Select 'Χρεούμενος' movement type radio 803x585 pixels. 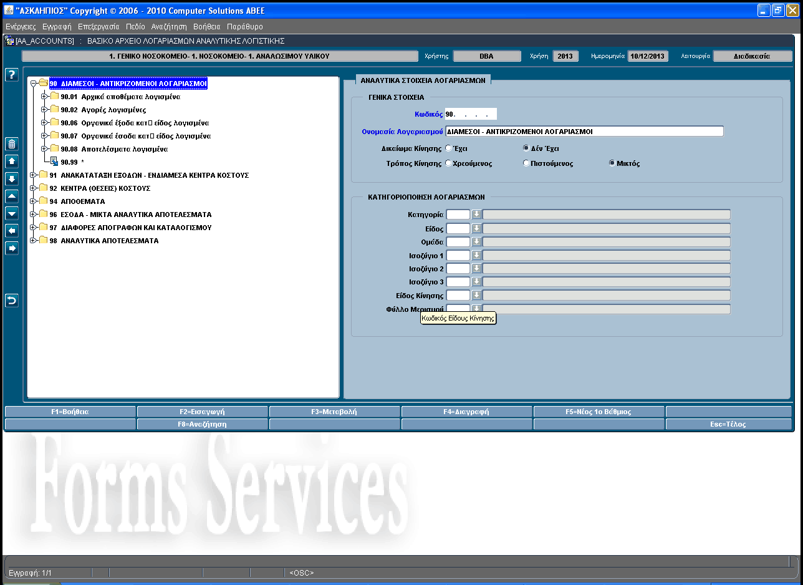coord(448,163)
